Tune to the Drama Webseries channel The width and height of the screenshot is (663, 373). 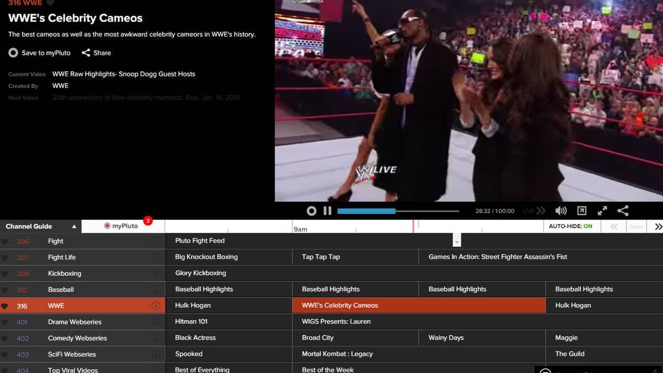(82, 322)
